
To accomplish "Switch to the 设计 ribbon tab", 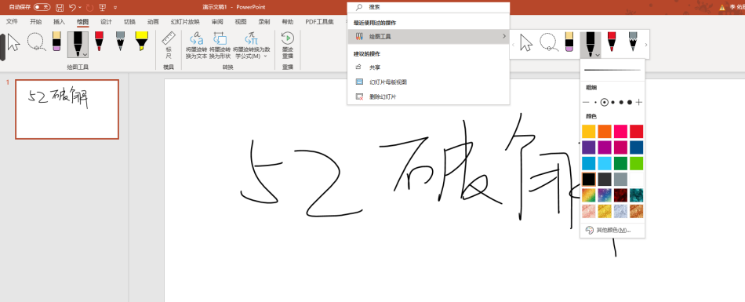I will 106,21.
